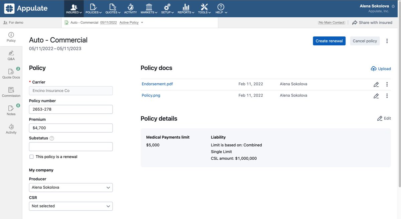Click the power icon beside Alena Sokolova

point(393,6)
